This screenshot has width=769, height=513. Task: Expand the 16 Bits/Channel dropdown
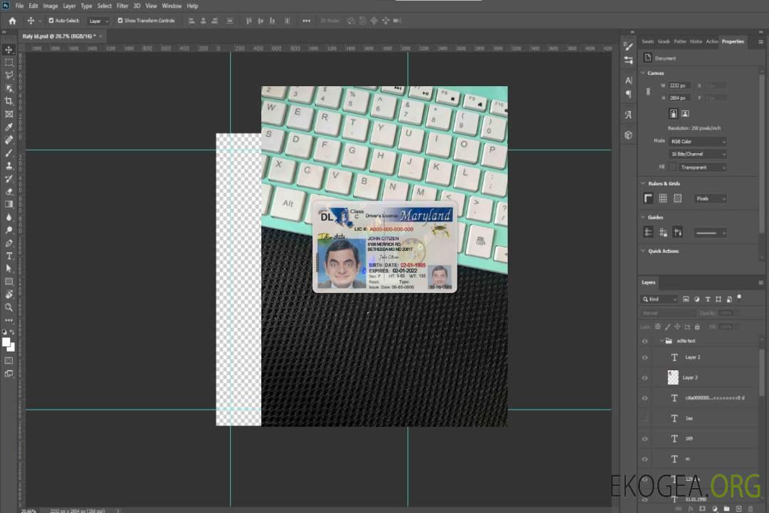[x=698, y=154]
